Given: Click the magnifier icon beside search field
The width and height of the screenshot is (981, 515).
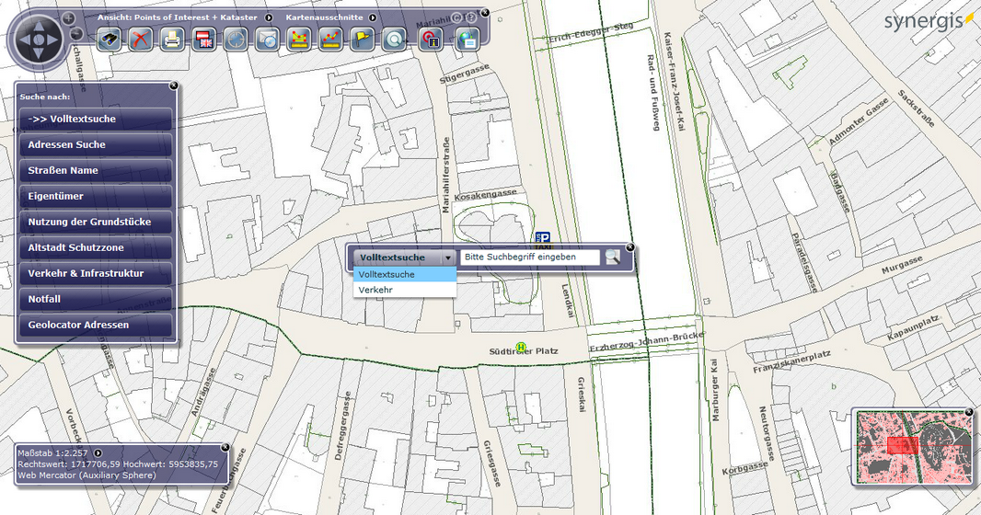Looking at the screenshot, I should pyautogui.click(x=612, y=257).
